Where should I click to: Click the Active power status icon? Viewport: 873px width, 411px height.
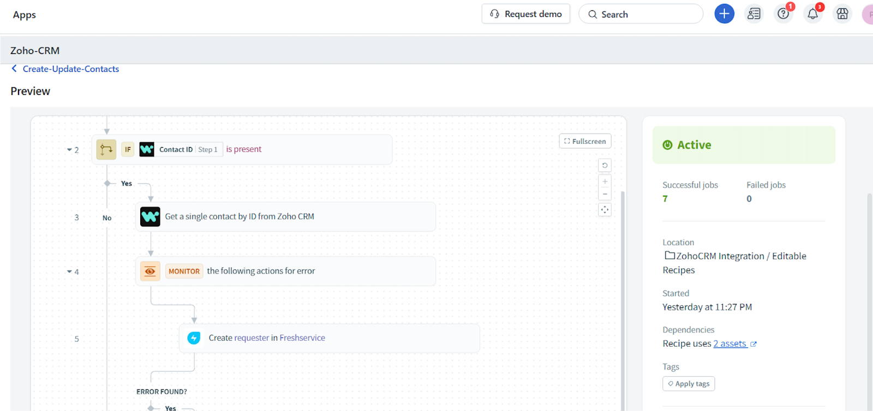coord(667,145)
